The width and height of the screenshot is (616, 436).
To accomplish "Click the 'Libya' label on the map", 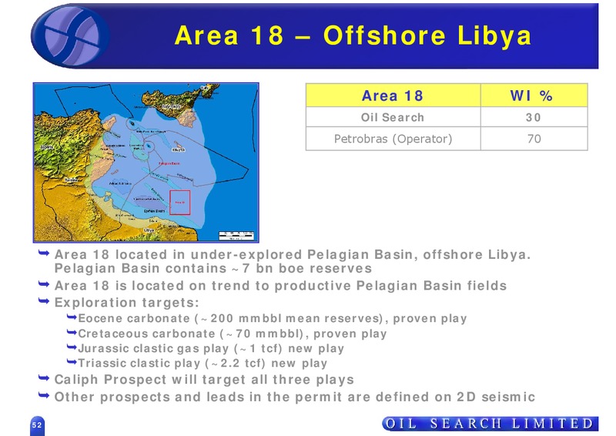I will 149,230.
